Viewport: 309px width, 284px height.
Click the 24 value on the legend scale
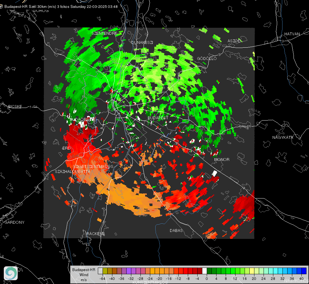(x=264, y=279)
